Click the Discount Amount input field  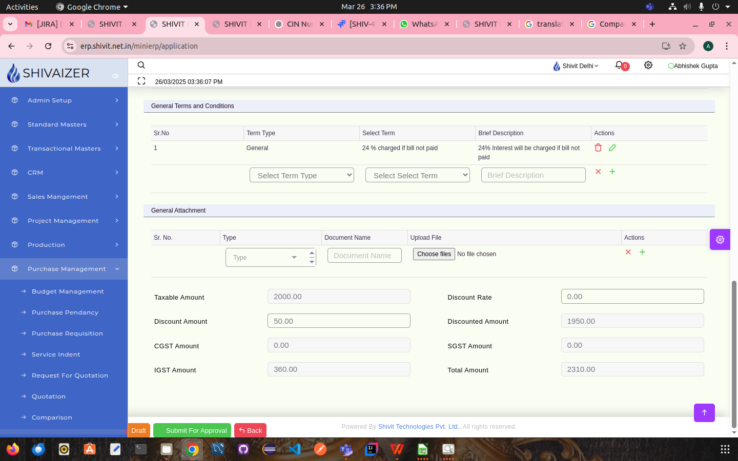click(339, 321)
